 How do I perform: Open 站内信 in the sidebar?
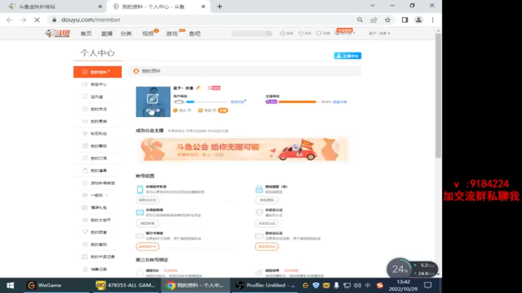tap(97, 96)
